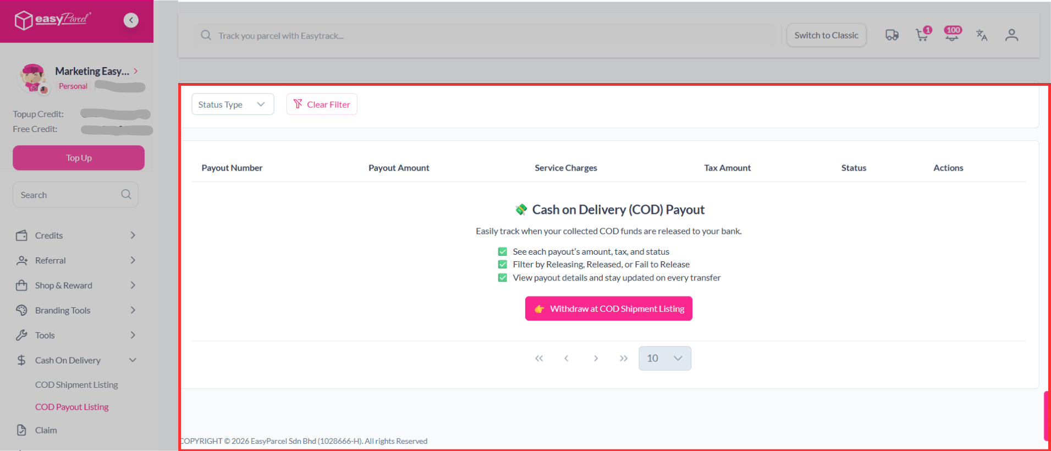Open the Status Type dropdown

click(x=233, y=105)
